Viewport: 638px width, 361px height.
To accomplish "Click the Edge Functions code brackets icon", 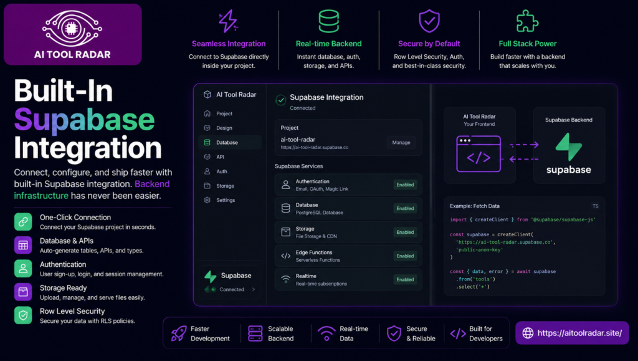I will click(285, 256).
